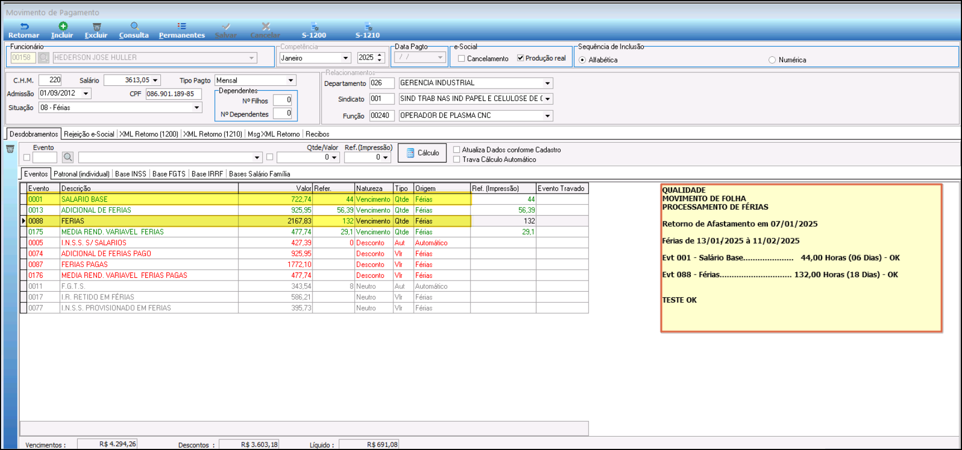Click the Excluir trash icon in toolbar

(96, 26)
